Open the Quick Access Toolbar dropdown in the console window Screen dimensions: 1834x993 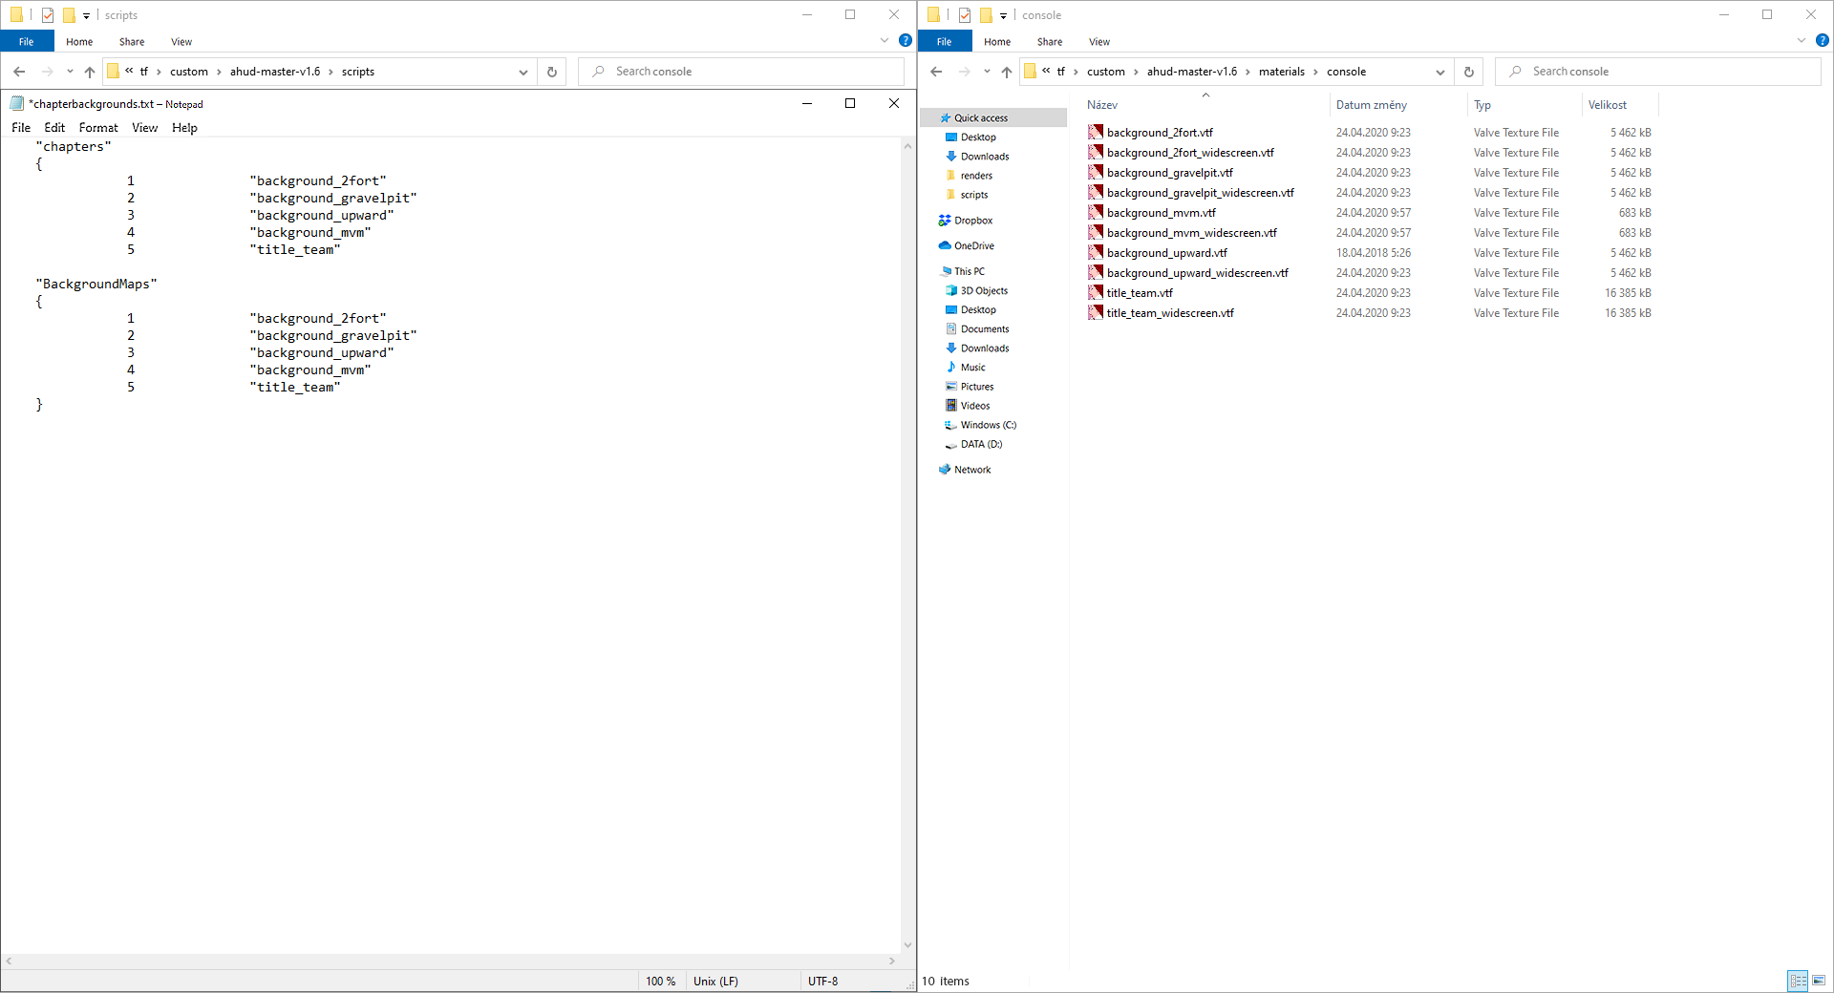[x=1003, y=15]
